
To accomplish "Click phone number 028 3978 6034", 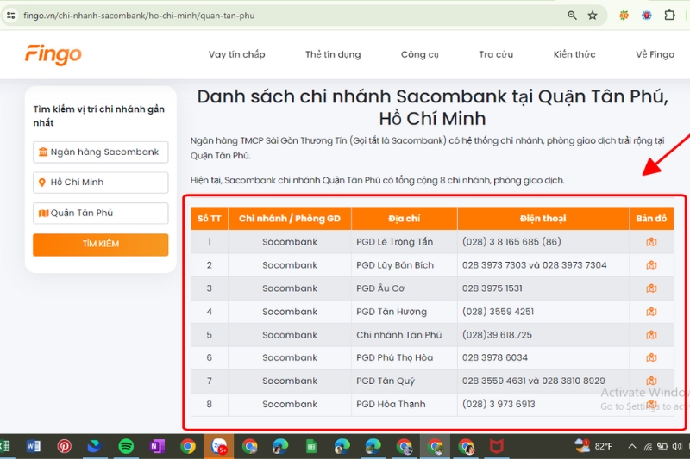I will click(x=495, y=358).
